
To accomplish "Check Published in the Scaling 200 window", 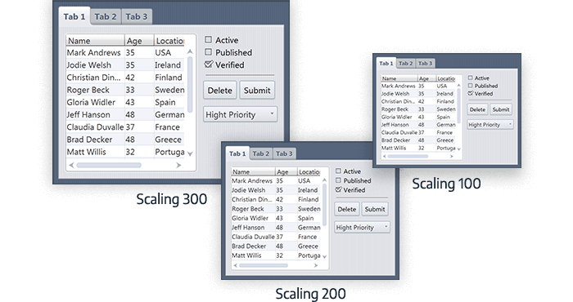I will pyautogui.click(x=338, y=180).
